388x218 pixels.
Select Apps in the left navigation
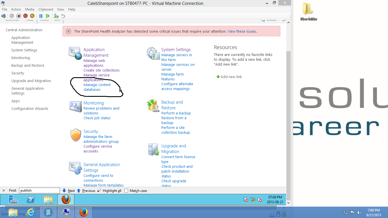click(16, 101)
